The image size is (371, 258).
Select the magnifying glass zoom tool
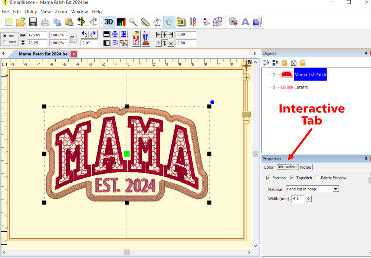pyautogui.click(x=133, y=22)
